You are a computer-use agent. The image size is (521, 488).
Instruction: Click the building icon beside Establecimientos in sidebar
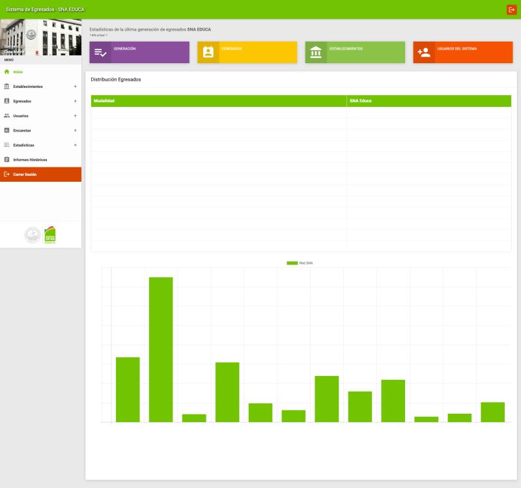(7, 87)
